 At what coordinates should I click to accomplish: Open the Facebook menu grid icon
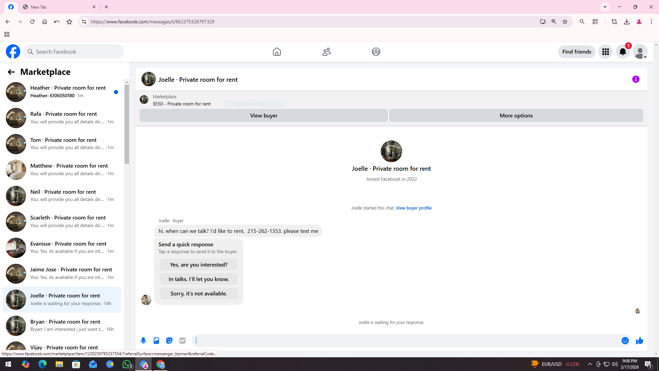605,52
